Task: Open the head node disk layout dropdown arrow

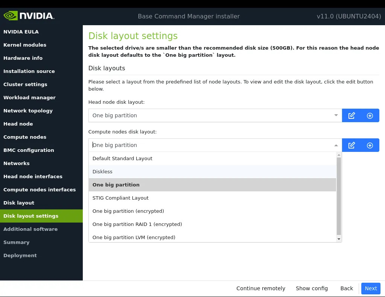Action: pos(336,115)
